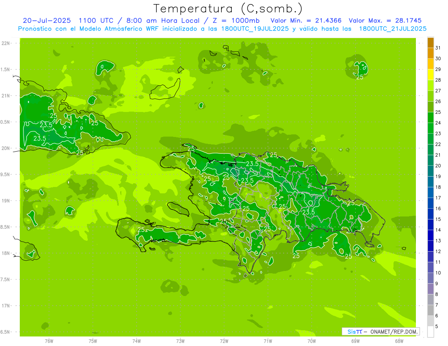
Task: Select the '20-Jul-2025' date text
Action: coord(47,21)
